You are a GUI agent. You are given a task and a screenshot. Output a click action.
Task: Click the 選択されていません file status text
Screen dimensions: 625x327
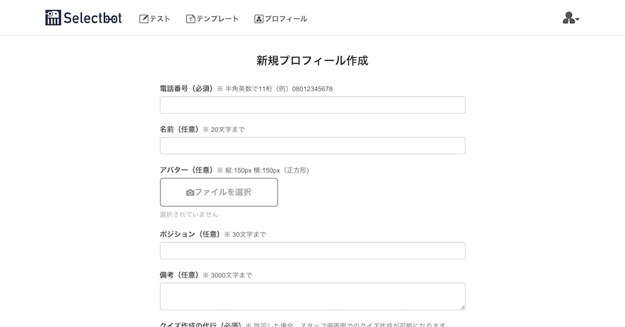(189, 214)
